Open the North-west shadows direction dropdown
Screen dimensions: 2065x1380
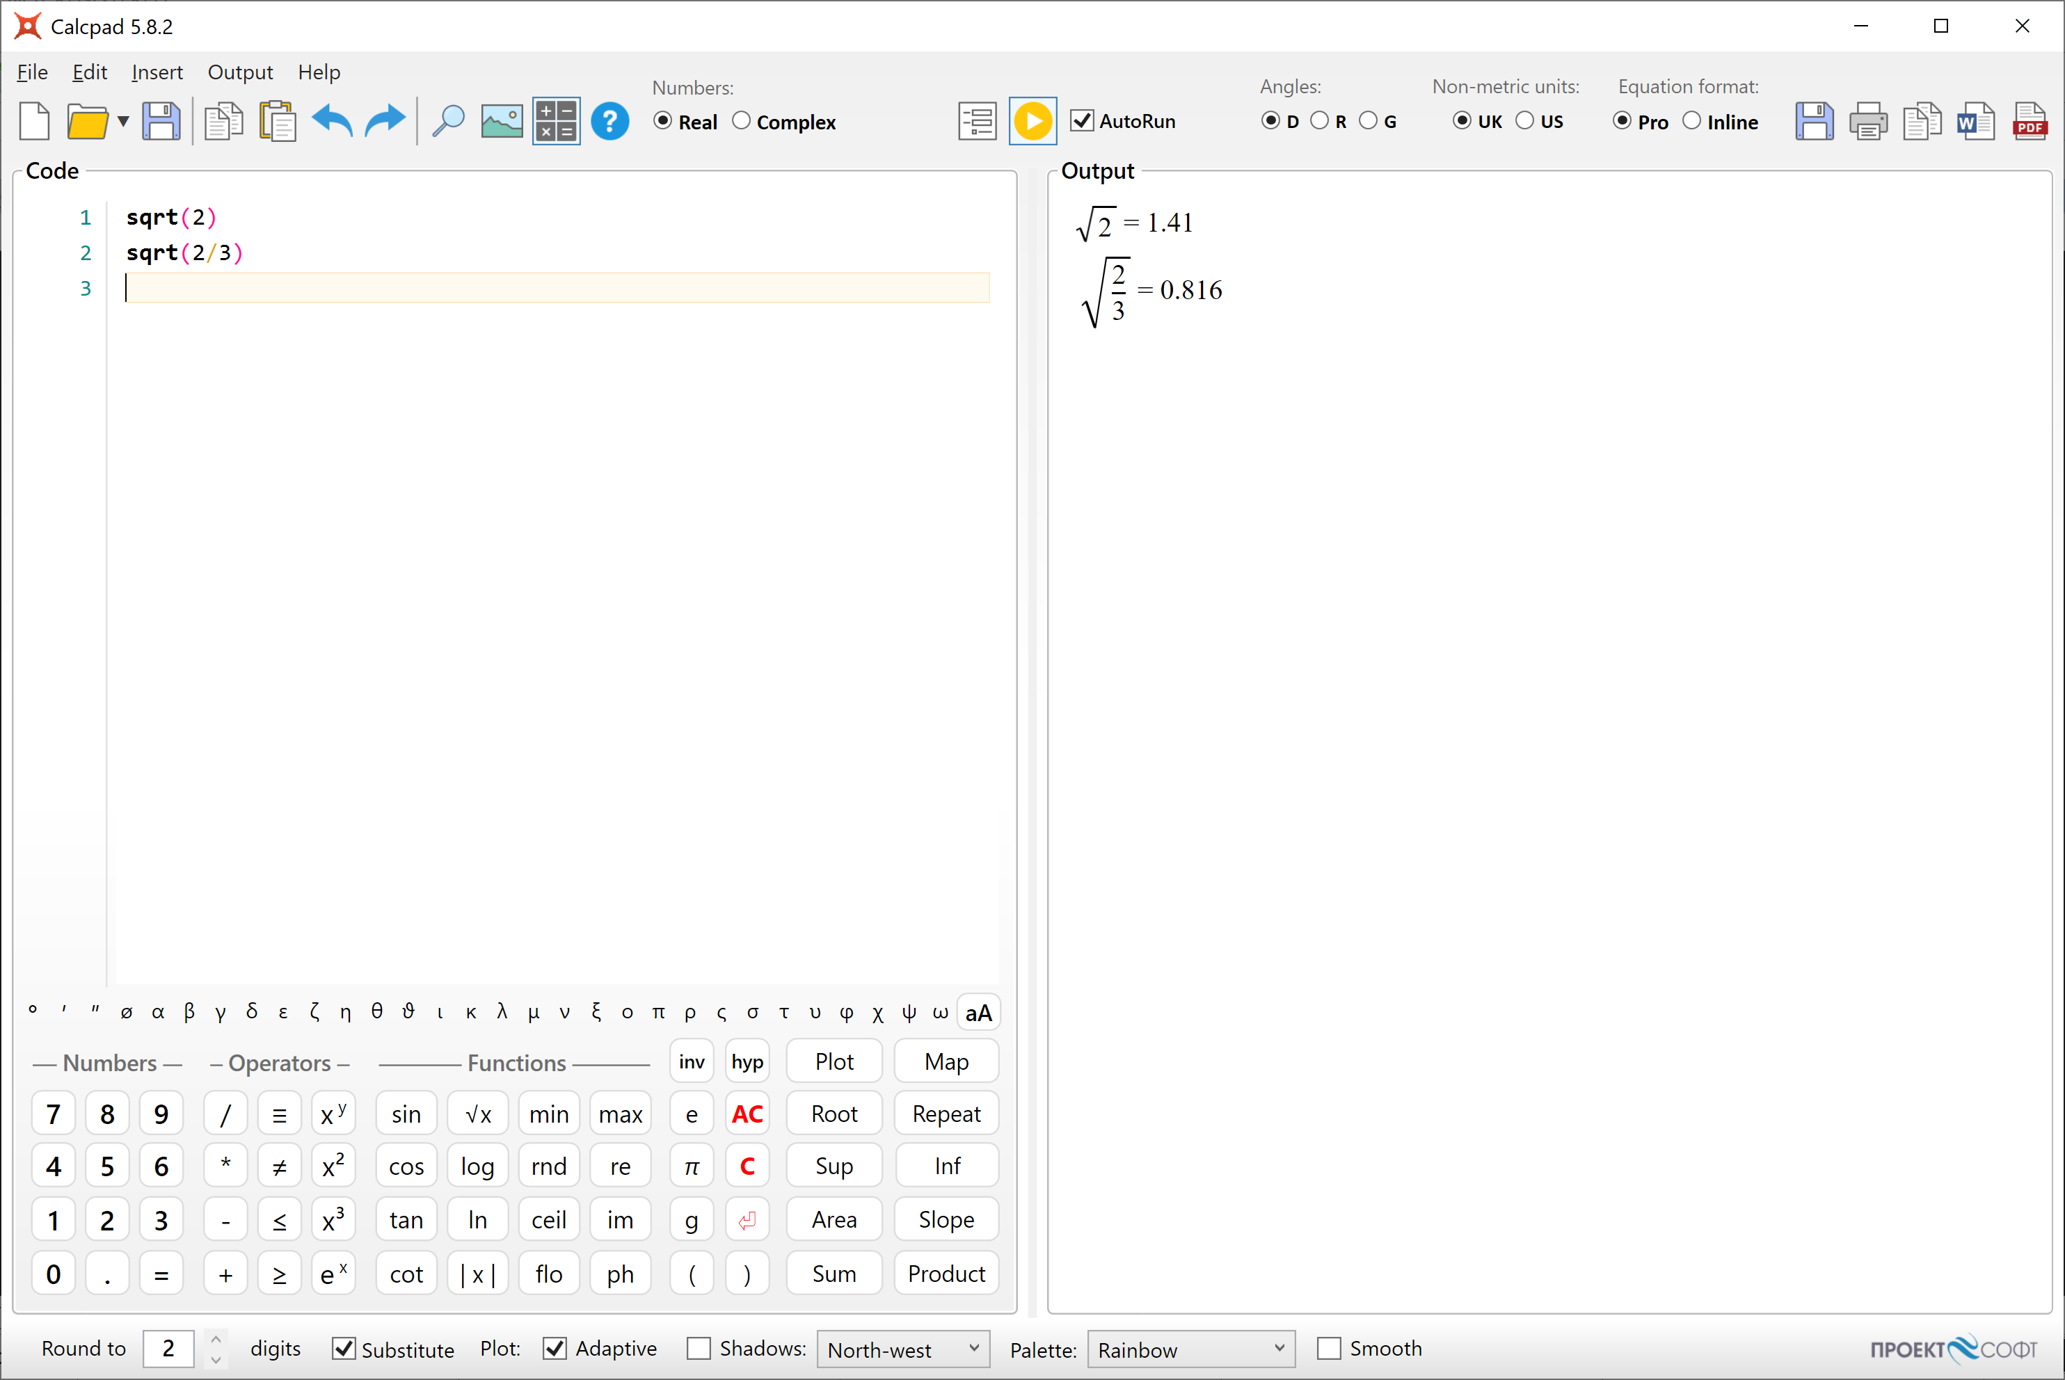coord(903,1349)
